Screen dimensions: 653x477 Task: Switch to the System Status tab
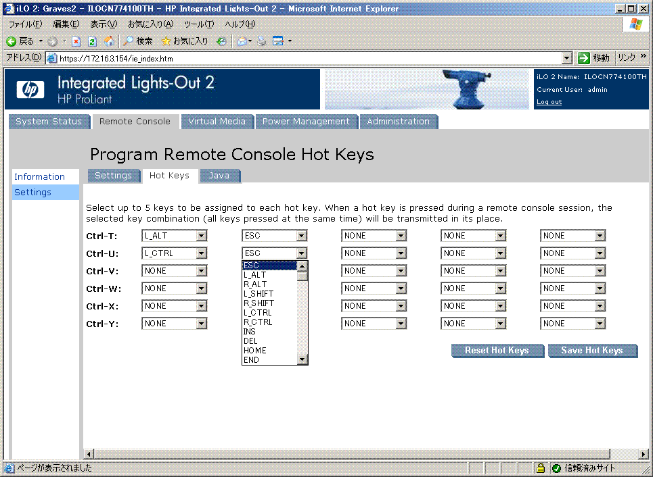pos(49,122)
